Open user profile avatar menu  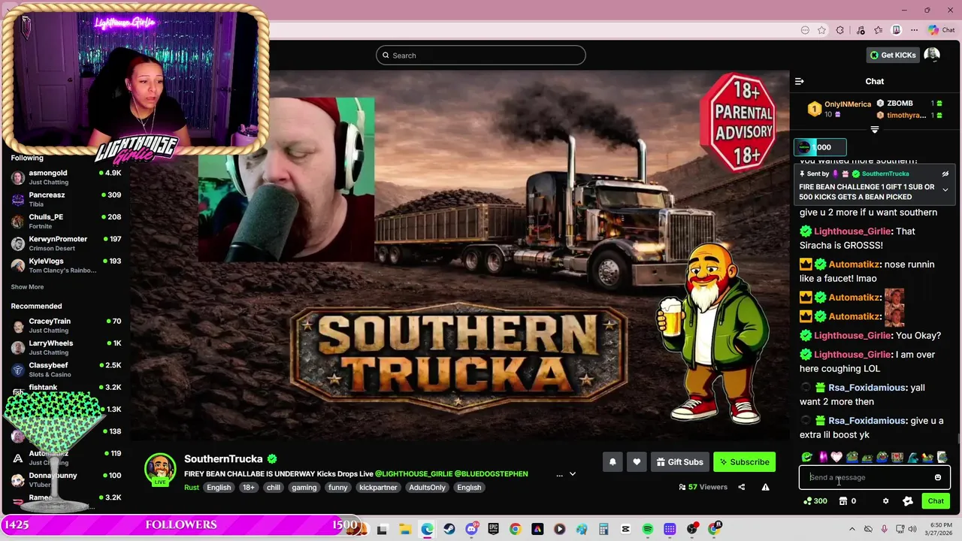coord(932,55)
